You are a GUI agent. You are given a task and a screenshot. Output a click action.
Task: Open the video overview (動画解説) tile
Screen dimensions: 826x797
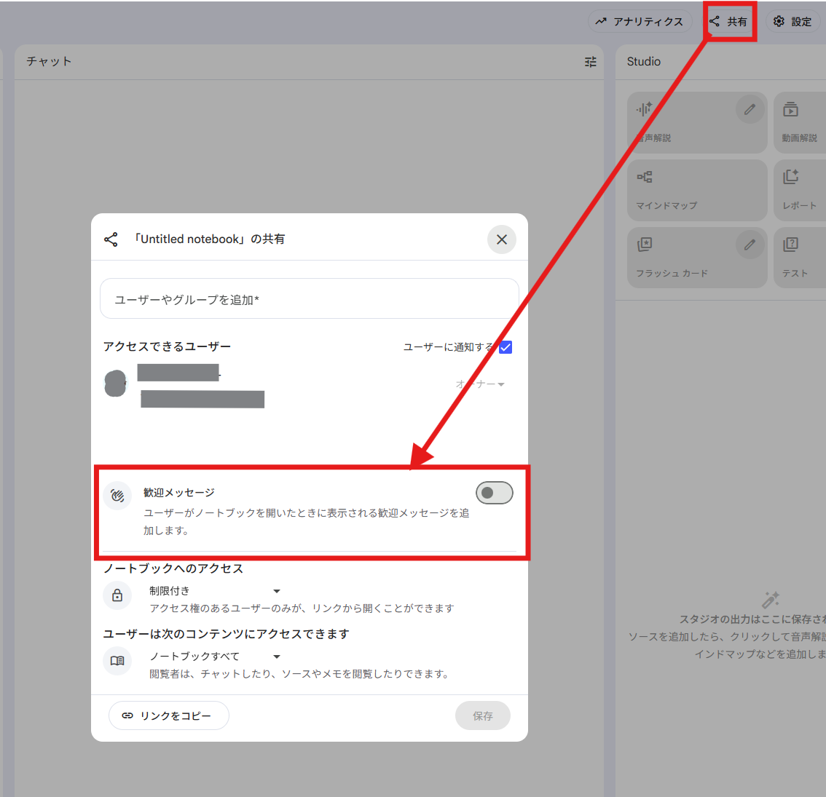[799, 122]
